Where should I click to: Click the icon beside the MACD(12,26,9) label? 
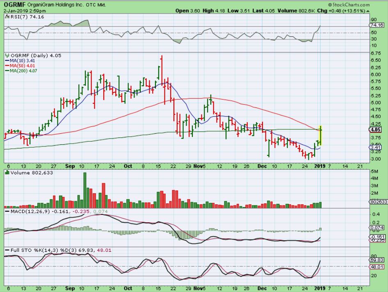tap(6, 211)
